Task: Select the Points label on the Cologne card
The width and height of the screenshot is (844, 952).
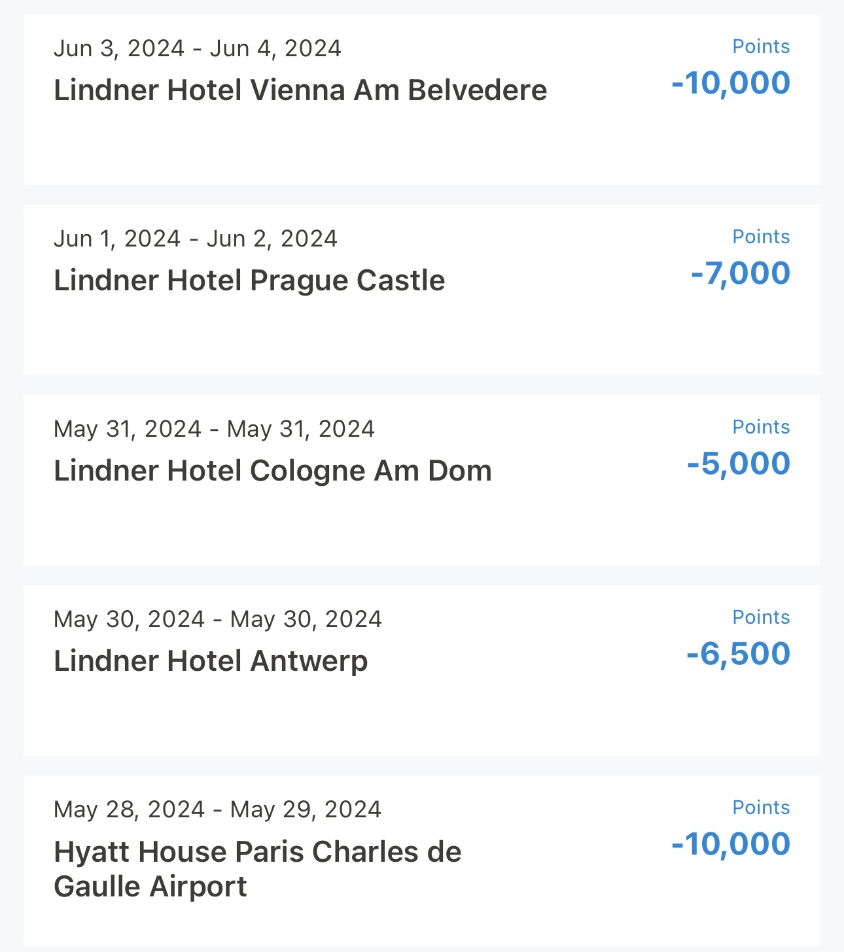Action: (761, 427)
